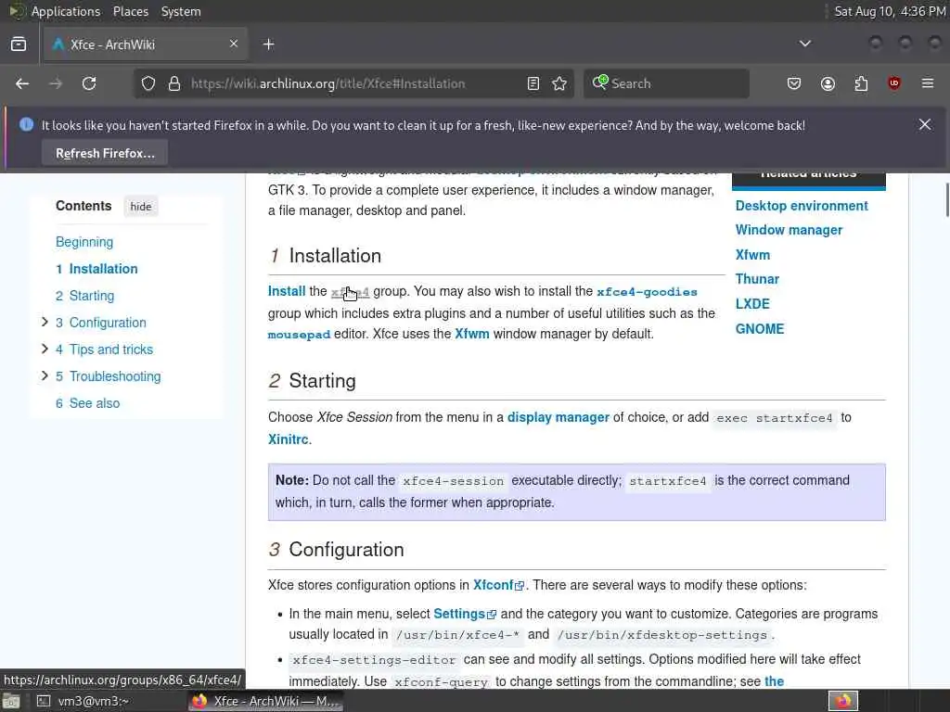Open the uBlock Origin extension icon
The image size is (950, 712).
894,83
